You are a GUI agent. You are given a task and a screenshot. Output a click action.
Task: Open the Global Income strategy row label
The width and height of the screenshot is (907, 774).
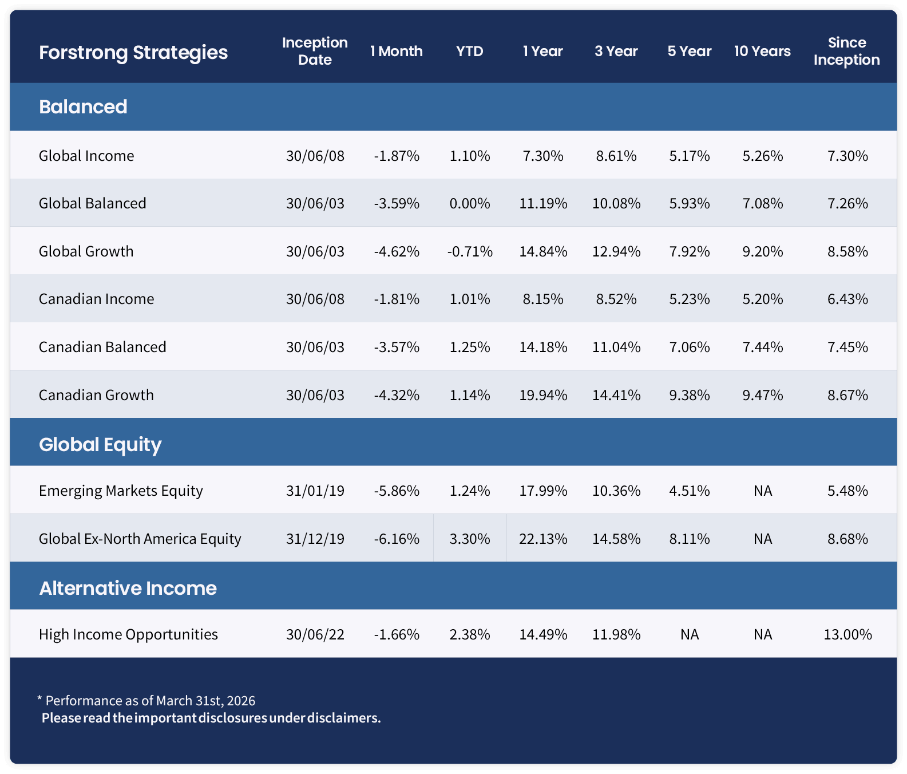click(86, 156)
